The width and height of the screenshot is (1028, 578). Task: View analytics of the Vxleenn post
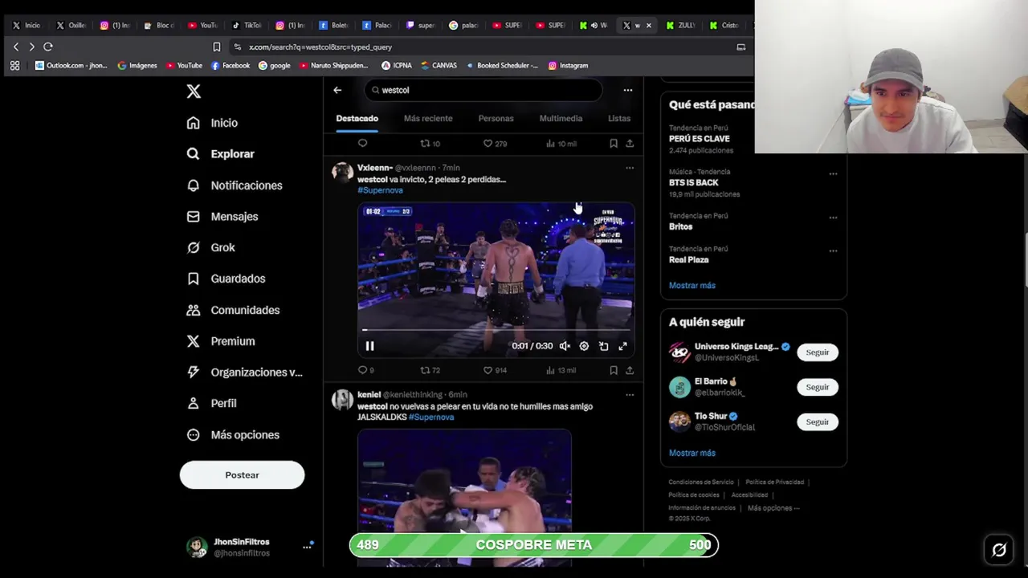(x=561, y=370)
